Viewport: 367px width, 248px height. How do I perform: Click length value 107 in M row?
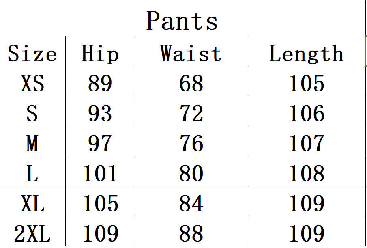pyautogui.click(x=307, y=143)
